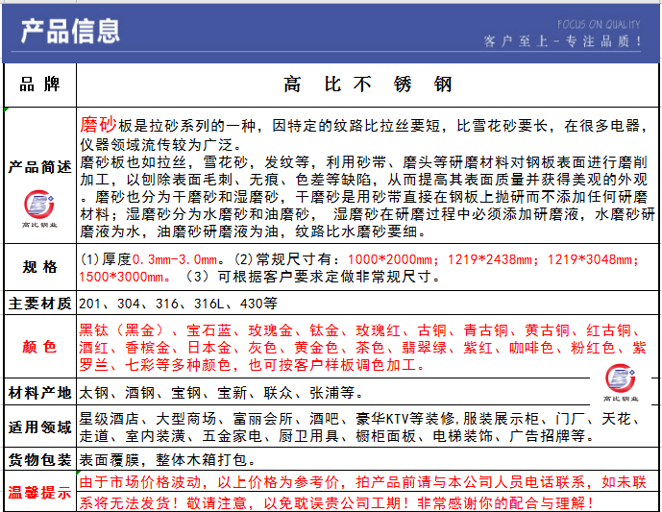Viewport: 662px width, 512px height.
Task: Select the 品牌 label cell
Action: click(40, 85)
